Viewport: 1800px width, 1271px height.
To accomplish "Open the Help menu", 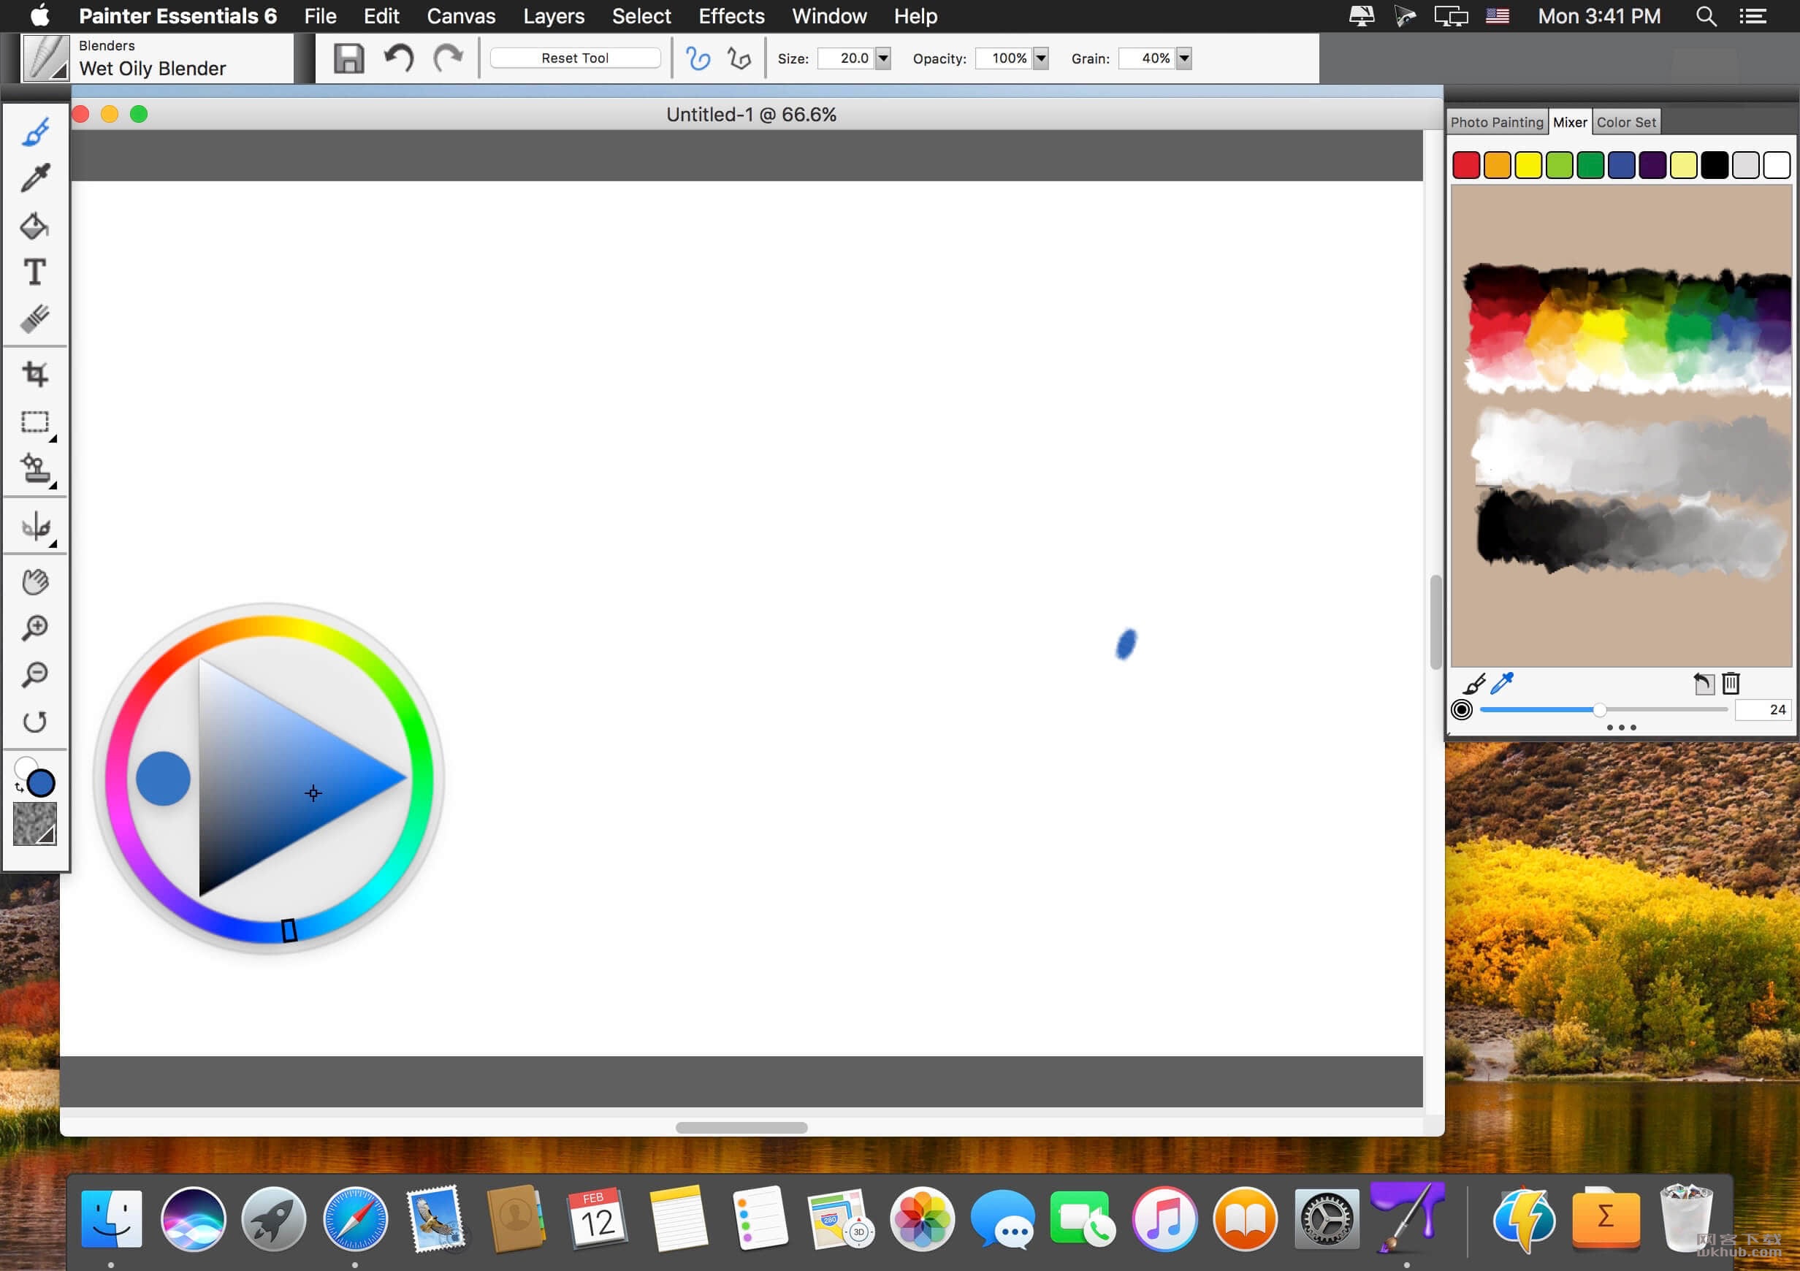I will (x=915, y=15).
